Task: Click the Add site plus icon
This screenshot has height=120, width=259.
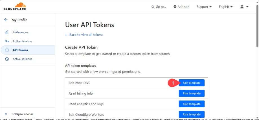Action: click(175, 7)
